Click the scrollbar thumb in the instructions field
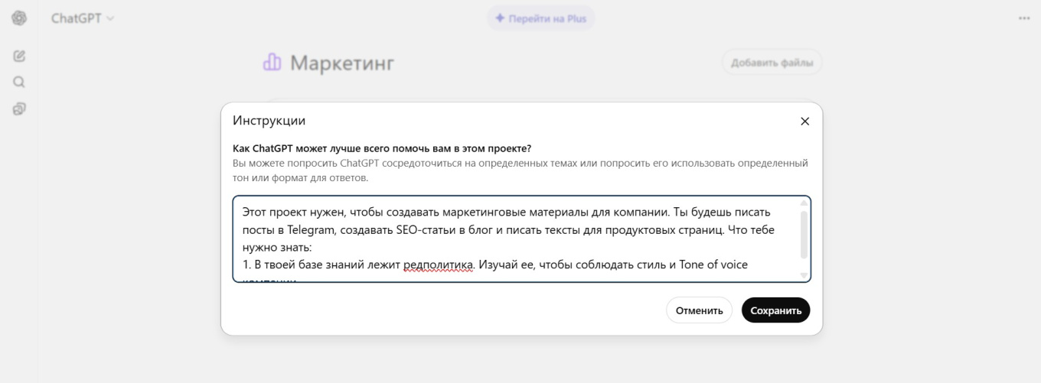 (804, 234)
